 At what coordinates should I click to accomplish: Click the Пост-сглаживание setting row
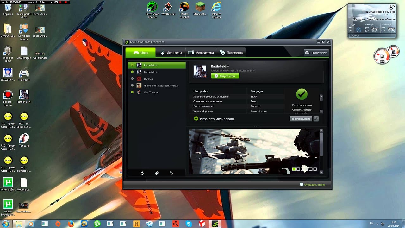tap(237, 106)
